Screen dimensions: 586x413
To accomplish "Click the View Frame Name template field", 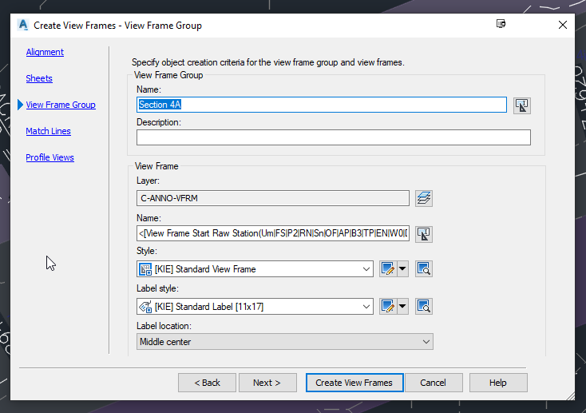I will tap(273, 234).
